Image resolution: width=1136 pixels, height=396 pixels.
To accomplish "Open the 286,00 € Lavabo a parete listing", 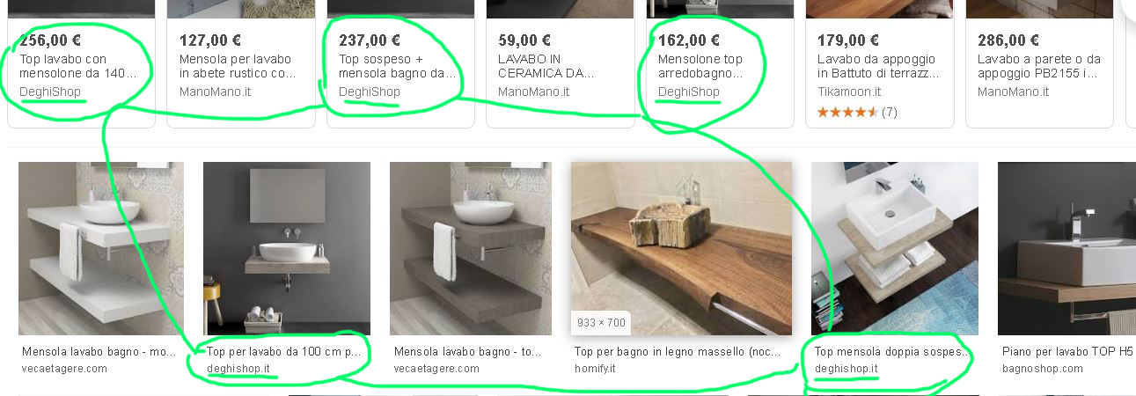I will coord(1038,66).
